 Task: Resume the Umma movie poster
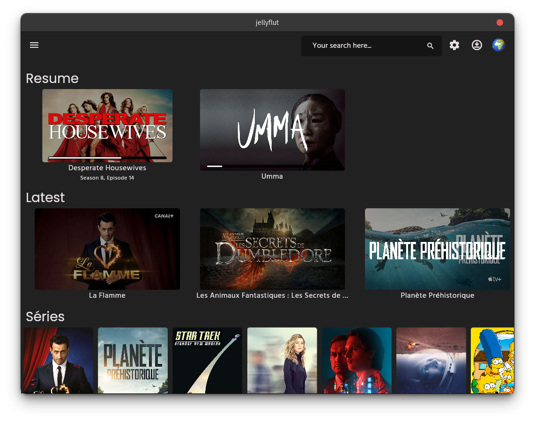coord(272,130)
